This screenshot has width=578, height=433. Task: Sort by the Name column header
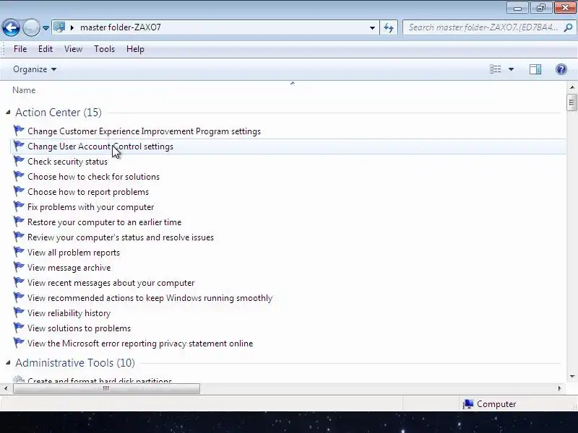[x=24, y=90]
